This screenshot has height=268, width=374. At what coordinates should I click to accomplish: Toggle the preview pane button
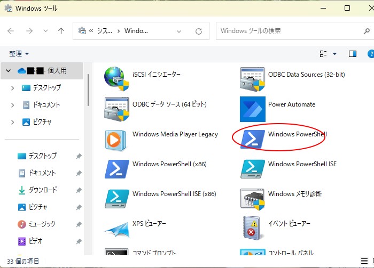click(x=353, y=54)
